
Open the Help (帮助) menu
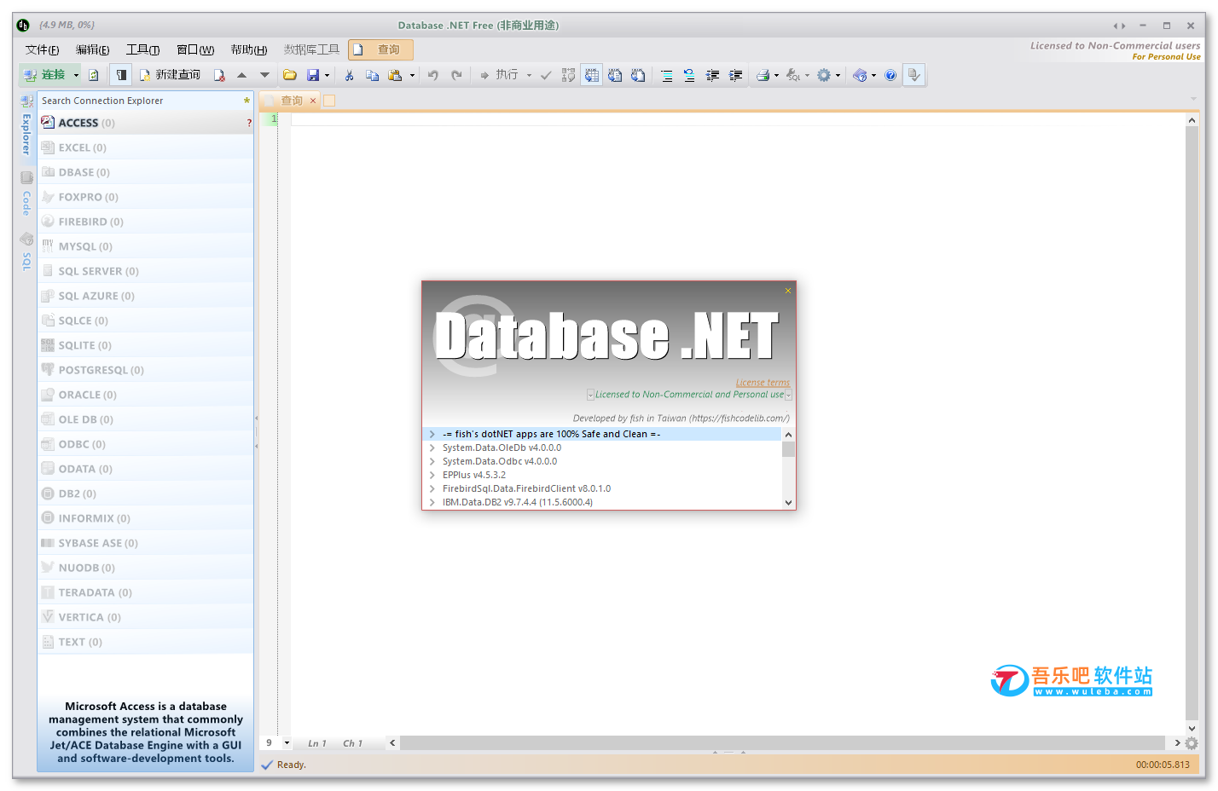pyautogui.click(x=248, y=49)
